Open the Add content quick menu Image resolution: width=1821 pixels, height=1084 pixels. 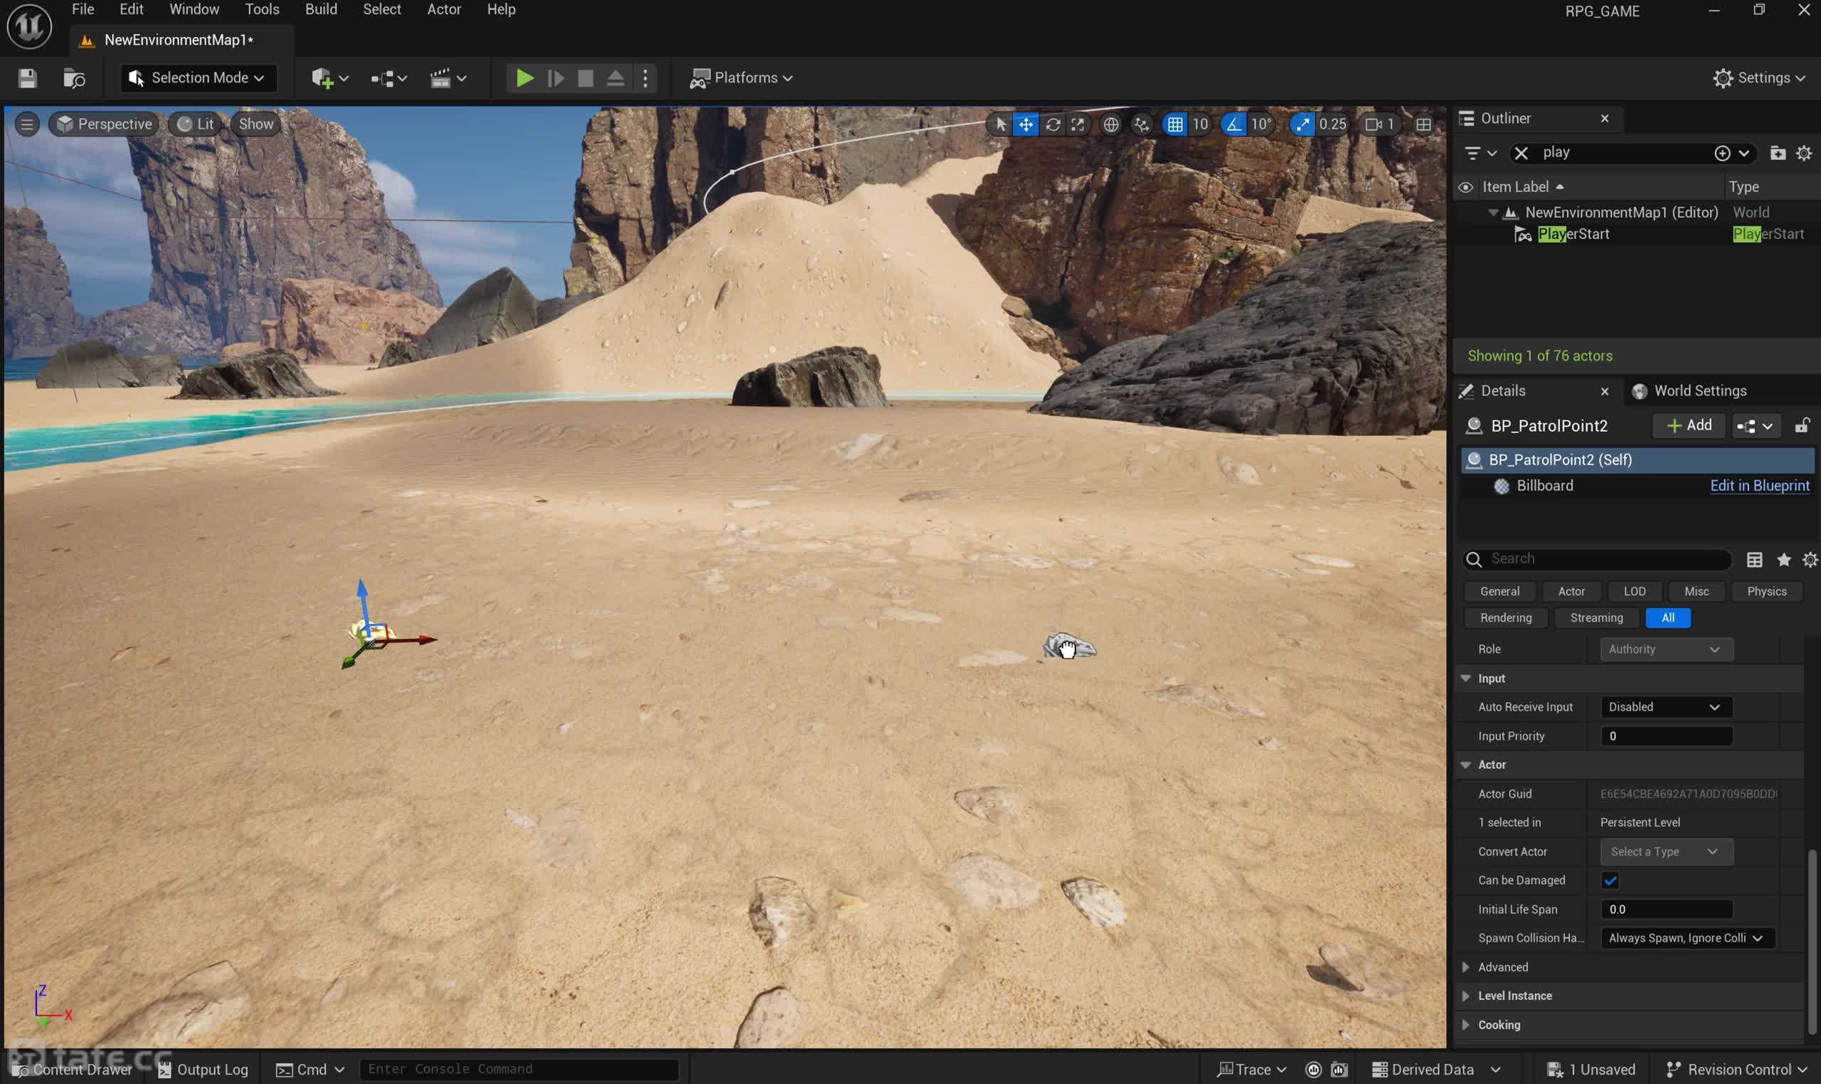[329, 78]
